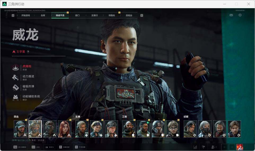255x151 pixels.
Task: Open the 特勤处 tab
Action: 112,15
